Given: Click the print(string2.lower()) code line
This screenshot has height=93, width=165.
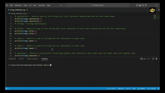Looking at the screenshot, I should (26, 48).
